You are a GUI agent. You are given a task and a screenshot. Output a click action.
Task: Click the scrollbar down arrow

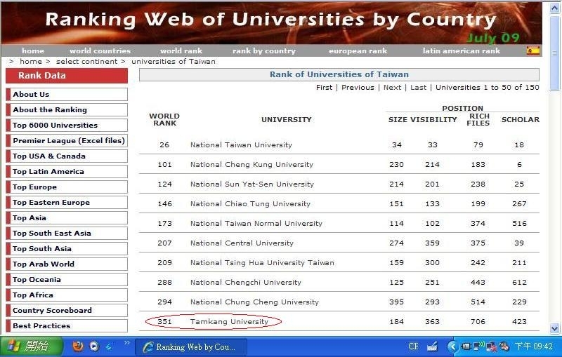tap(555, 328)
